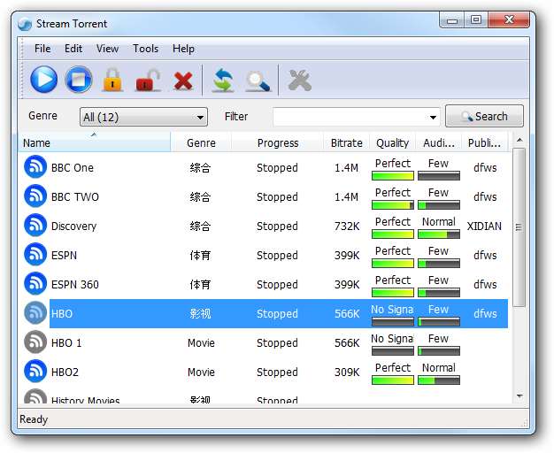Click the magnifier search toolbar icon
Screen dimensions: 554x453
258,81
